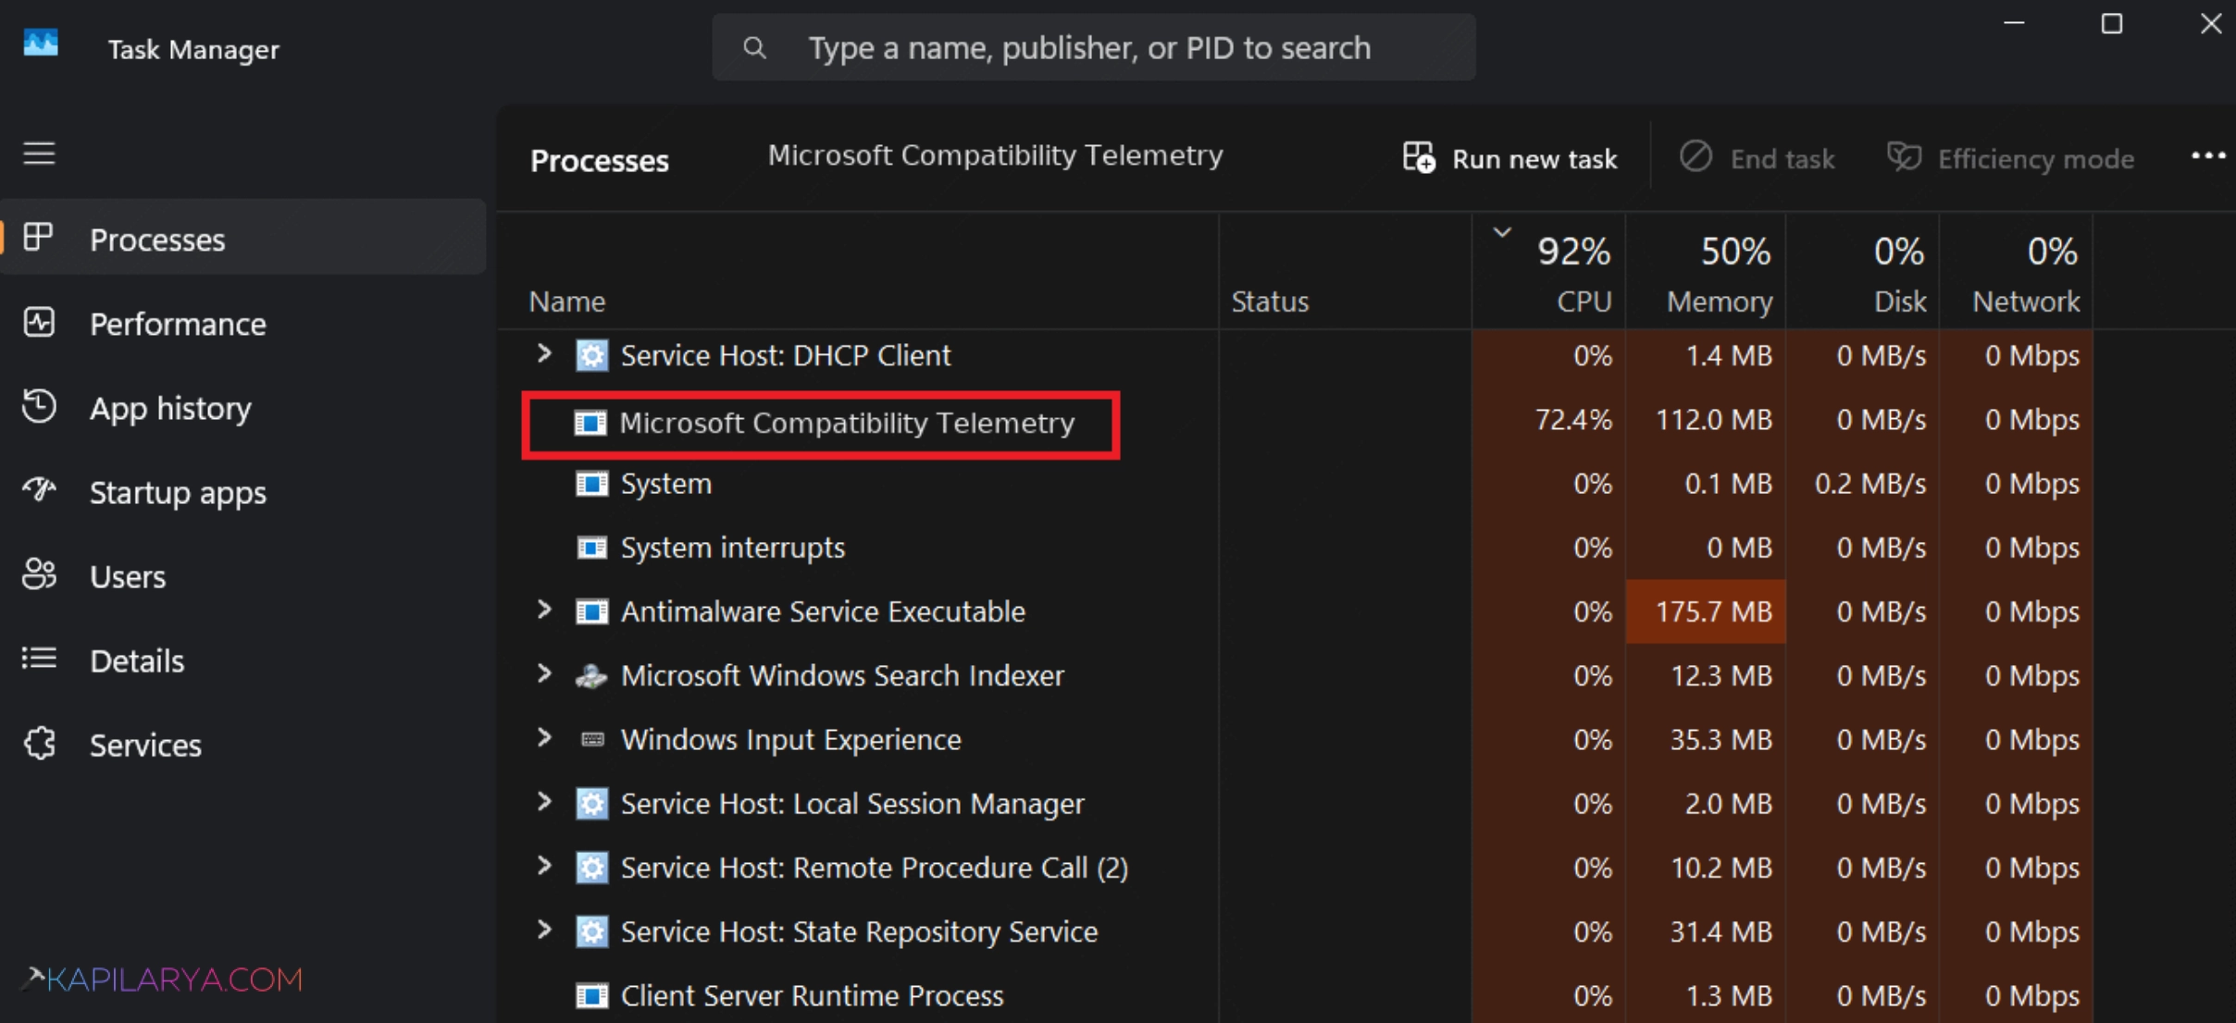The width and height of the screenshot is (2236, 1023).
Task: Click the Services puzzle icon
Action: coord(40,744)
